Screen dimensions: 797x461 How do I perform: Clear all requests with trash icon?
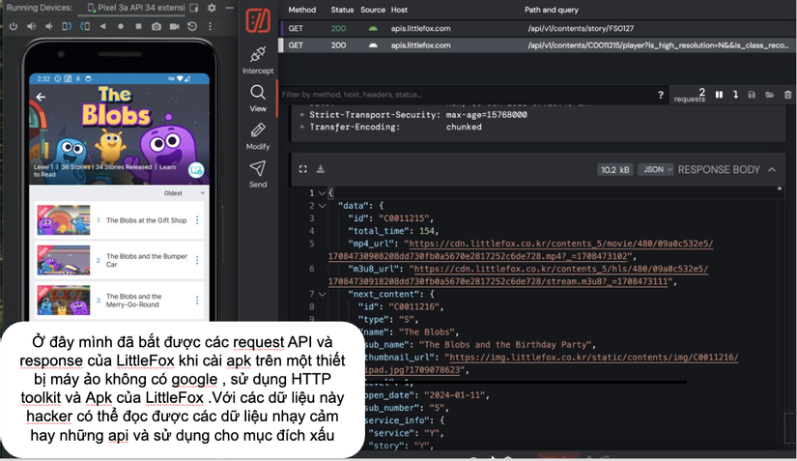[788, 95]
